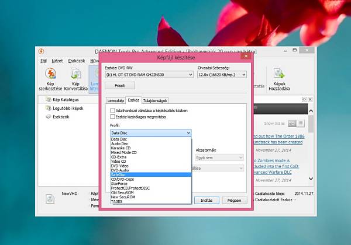The width and height of the screenshot is (351, 245).
Task: Switch to the Tulajdonságok tab
Action: pos(155,101)
